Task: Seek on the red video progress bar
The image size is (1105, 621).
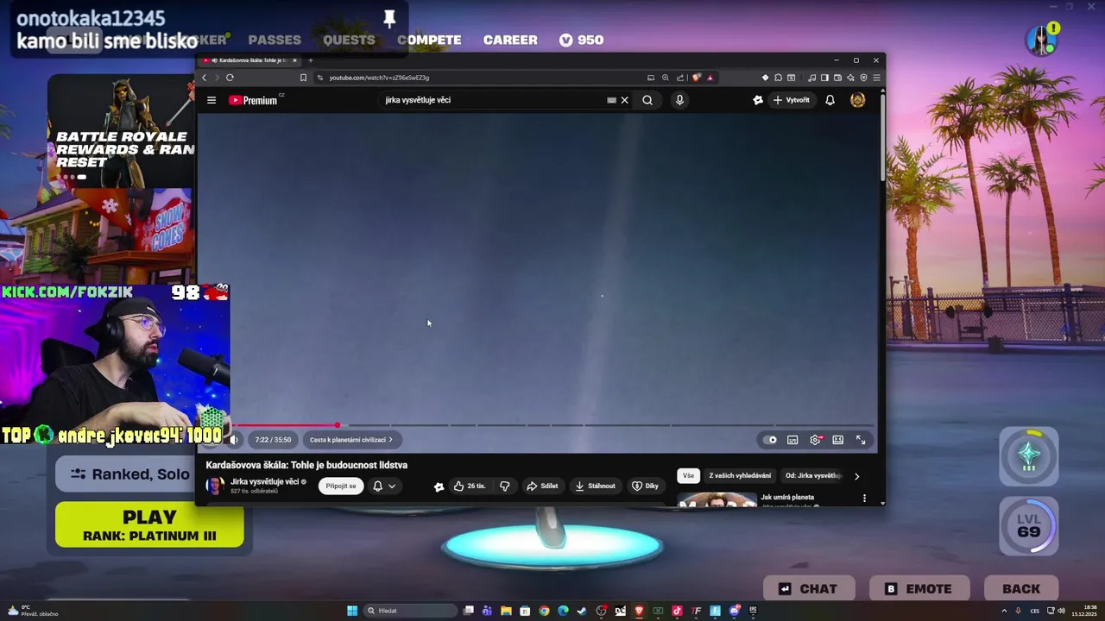Action: point(557,425)
